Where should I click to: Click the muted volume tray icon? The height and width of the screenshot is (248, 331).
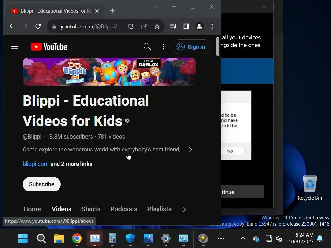pyautogui.click(x=279, y=239)
